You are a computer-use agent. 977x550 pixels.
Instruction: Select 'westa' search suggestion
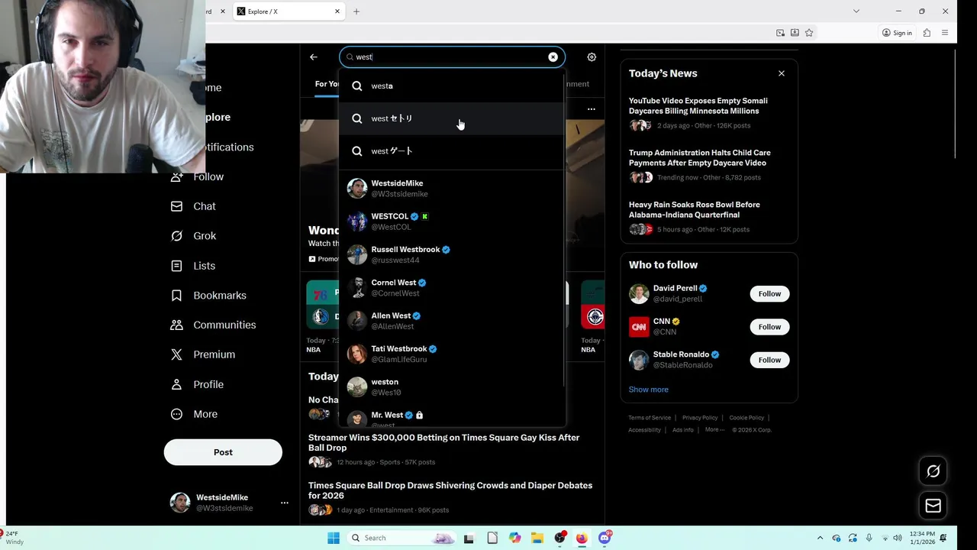point(452,86)
